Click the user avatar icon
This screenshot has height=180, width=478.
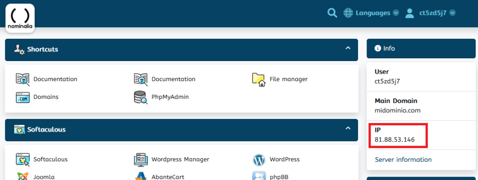(409, 13)
